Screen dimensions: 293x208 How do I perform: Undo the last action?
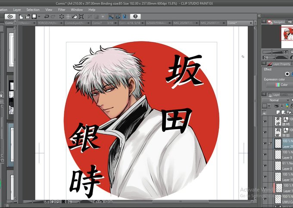click(x=47, y=17)
